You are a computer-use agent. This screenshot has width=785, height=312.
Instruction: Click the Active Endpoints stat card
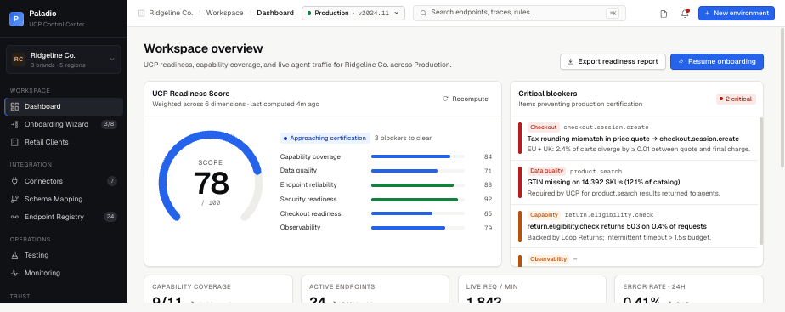pyautogui.click(x=375, y=289)
